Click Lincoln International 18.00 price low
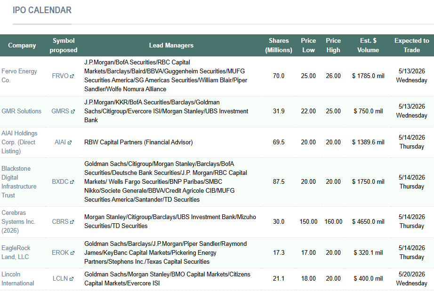 click(308, 279)
